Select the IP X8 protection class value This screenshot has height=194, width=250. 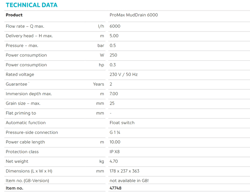[115, 152]
